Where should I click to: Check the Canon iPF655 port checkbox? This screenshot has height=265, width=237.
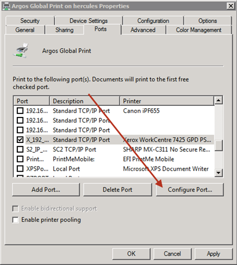20,111
